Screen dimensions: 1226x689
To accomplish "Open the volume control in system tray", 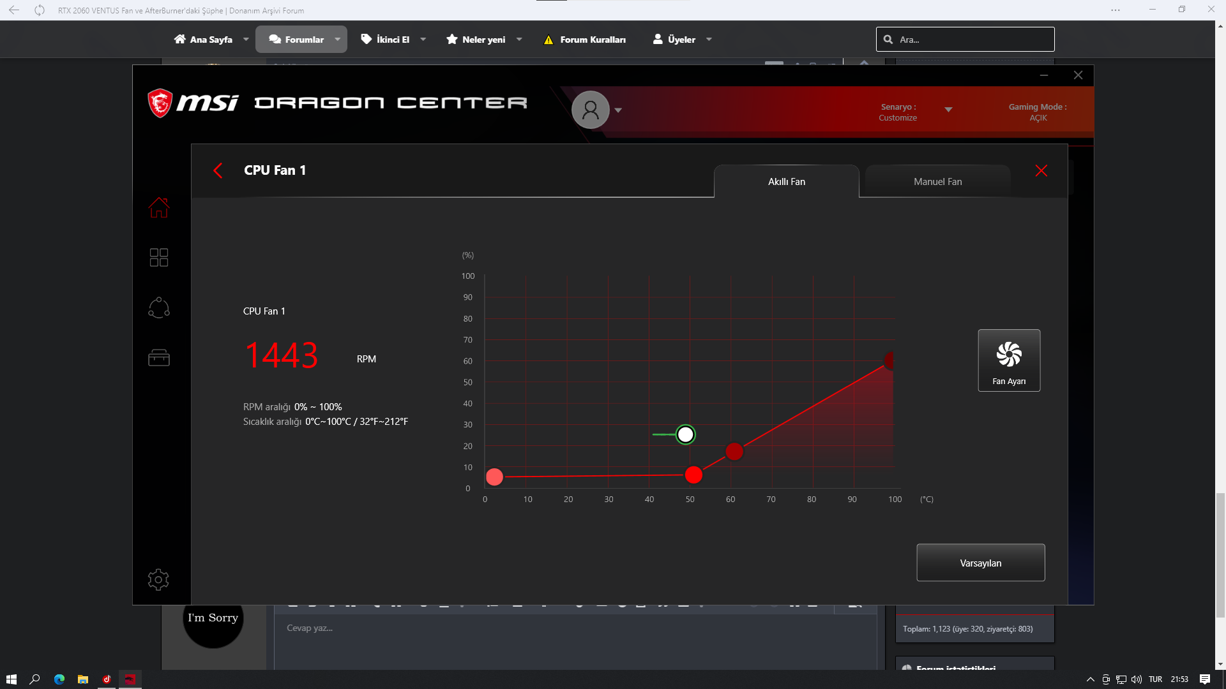I will pos(1137,679).
